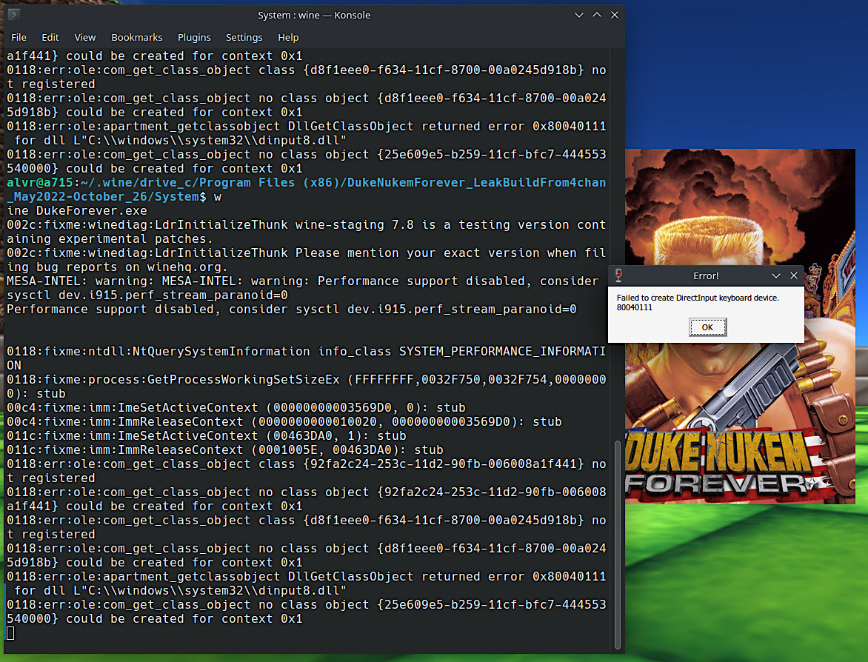The width and height of the screenshot is (868, 662).
Task: Open the File menu in Konsole
Action: click(x=19, y=37)
